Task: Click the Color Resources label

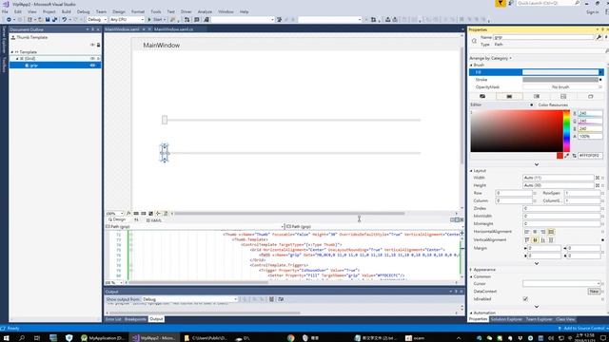Action: point(553,105)
